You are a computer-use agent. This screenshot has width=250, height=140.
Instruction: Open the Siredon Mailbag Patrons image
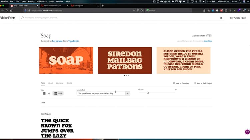[125, 61]
